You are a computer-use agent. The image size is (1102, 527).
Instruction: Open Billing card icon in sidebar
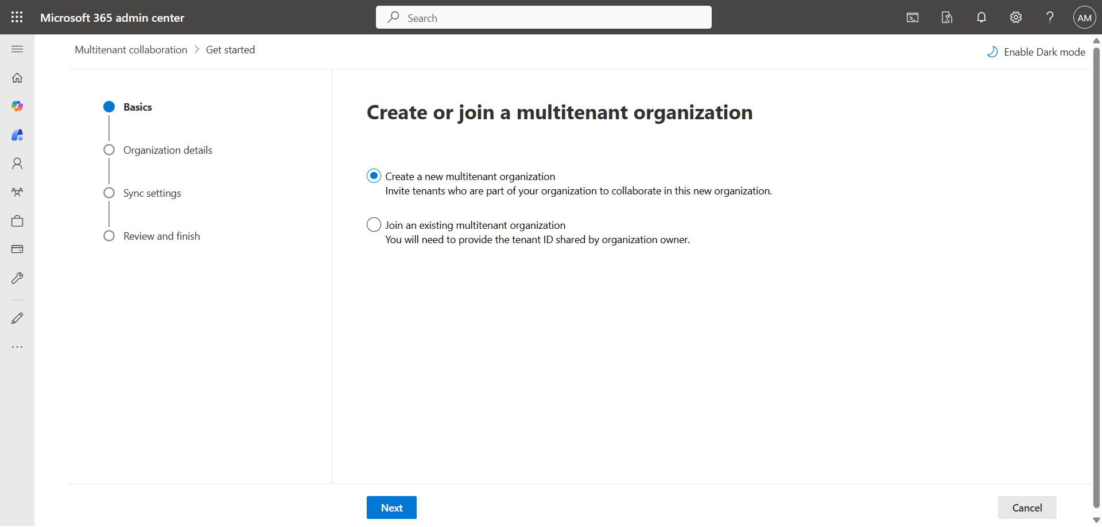[x=17, y=249]
